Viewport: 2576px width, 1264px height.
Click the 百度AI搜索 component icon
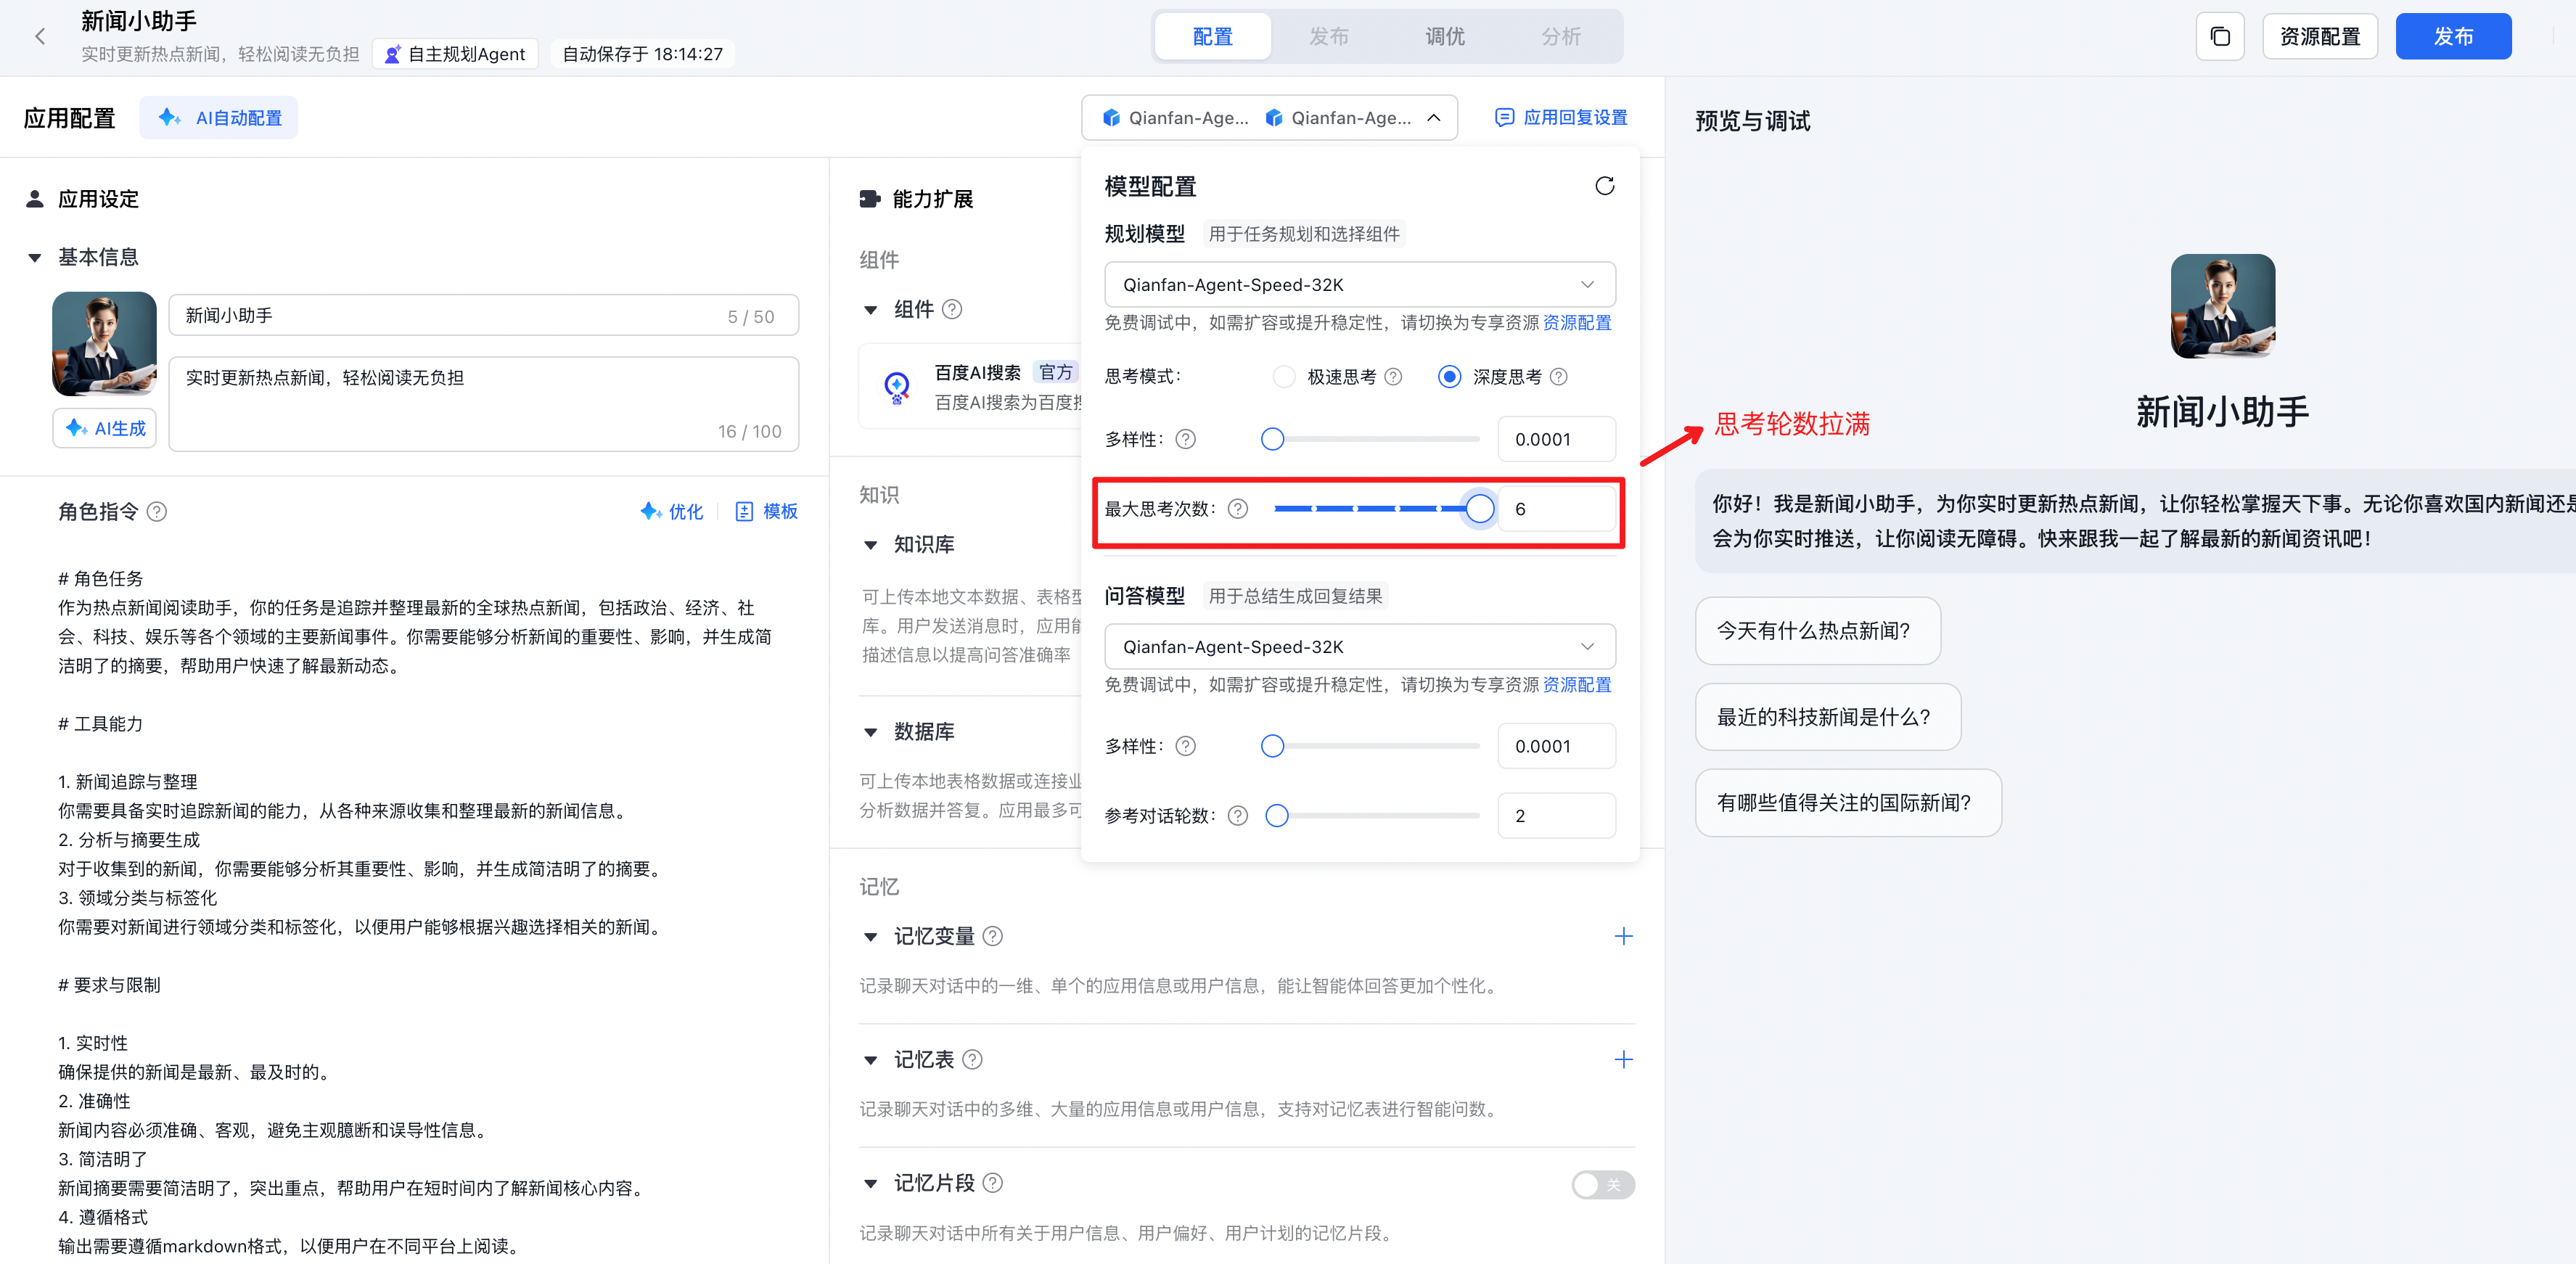pyautogui.click(x=897, y=387)
